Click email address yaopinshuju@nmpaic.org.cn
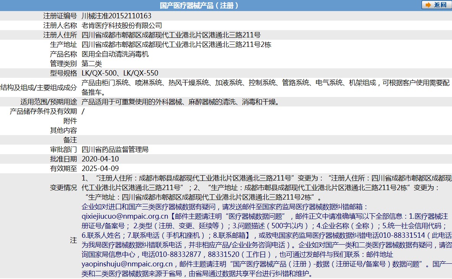 127,264
